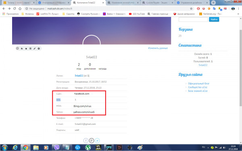Expand the bookmarks bar overflow chevron
Image resolution: width=242 pixels, height=151 pixels.
[238, 14]
